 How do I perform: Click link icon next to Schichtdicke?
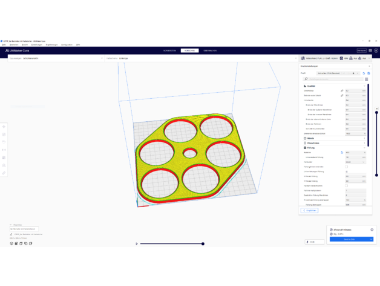click(x=342, y=91)
